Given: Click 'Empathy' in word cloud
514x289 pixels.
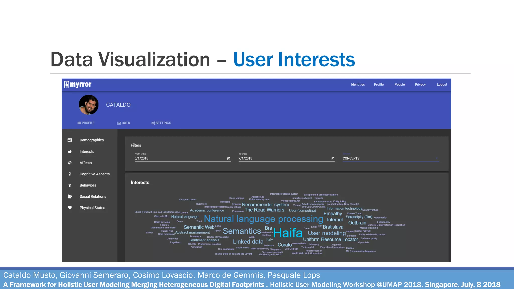Looking at the screenshot, I should [333, 214].
